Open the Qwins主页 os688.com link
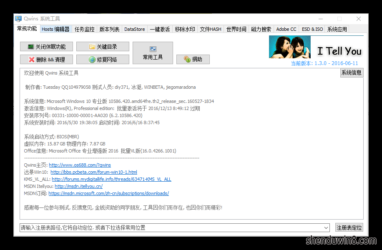 [x=80, y=165]
